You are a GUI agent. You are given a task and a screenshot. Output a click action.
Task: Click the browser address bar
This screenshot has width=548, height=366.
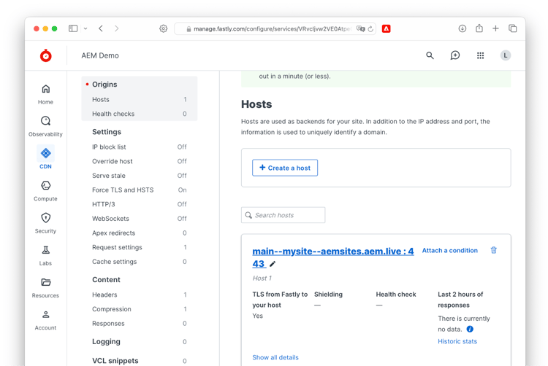pos(275,29)
